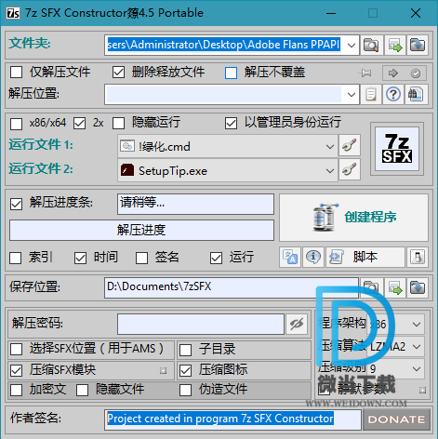
Task: Enable 隐藏运行 checkbox
Action: [118, 124]
